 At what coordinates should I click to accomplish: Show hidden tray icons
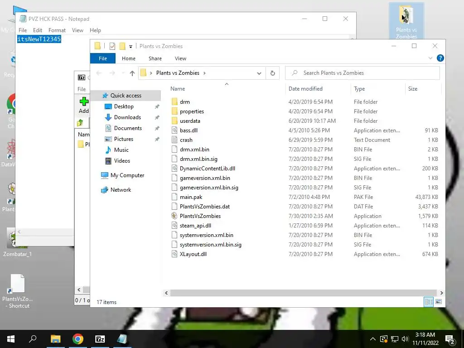tap(373, 339)
